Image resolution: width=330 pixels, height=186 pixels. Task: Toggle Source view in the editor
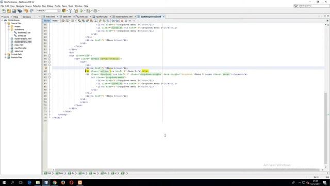[x=47, y=21]
